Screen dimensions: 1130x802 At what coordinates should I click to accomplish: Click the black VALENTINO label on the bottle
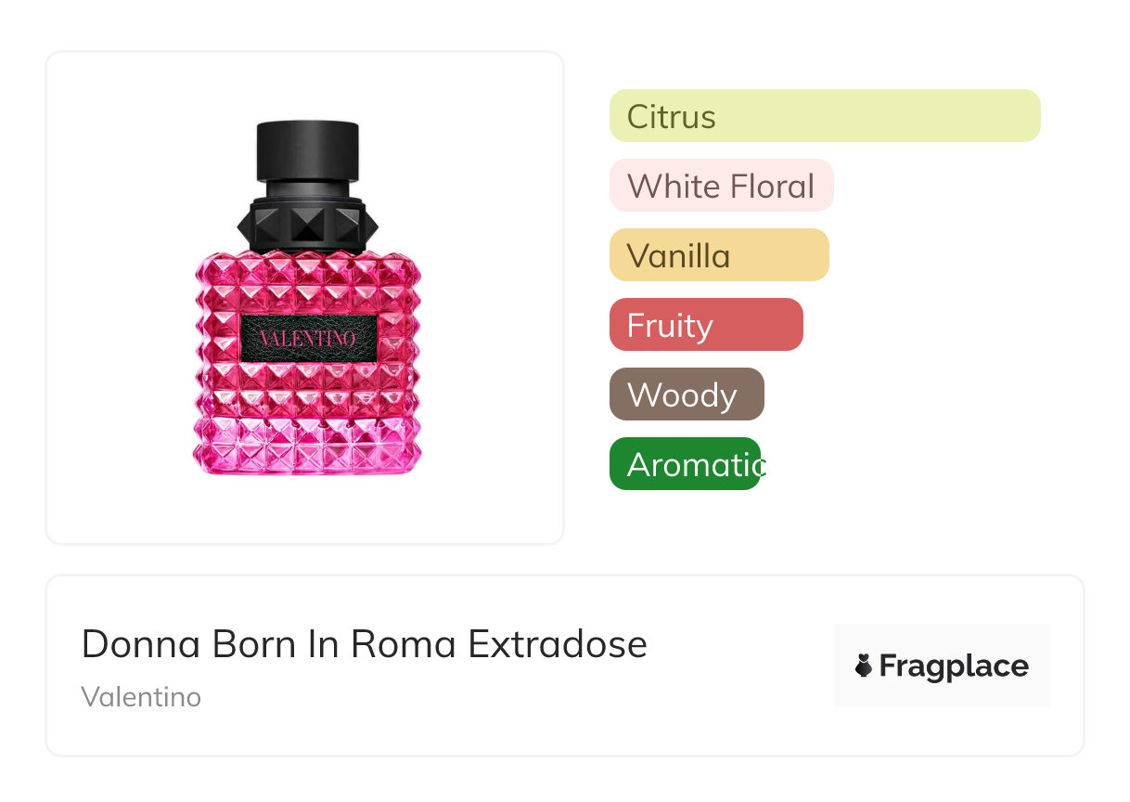coord(308,337)
